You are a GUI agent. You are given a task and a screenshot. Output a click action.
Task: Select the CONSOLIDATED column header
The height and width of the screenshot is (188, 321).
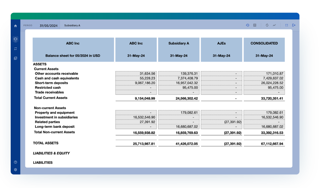point(264,44)
